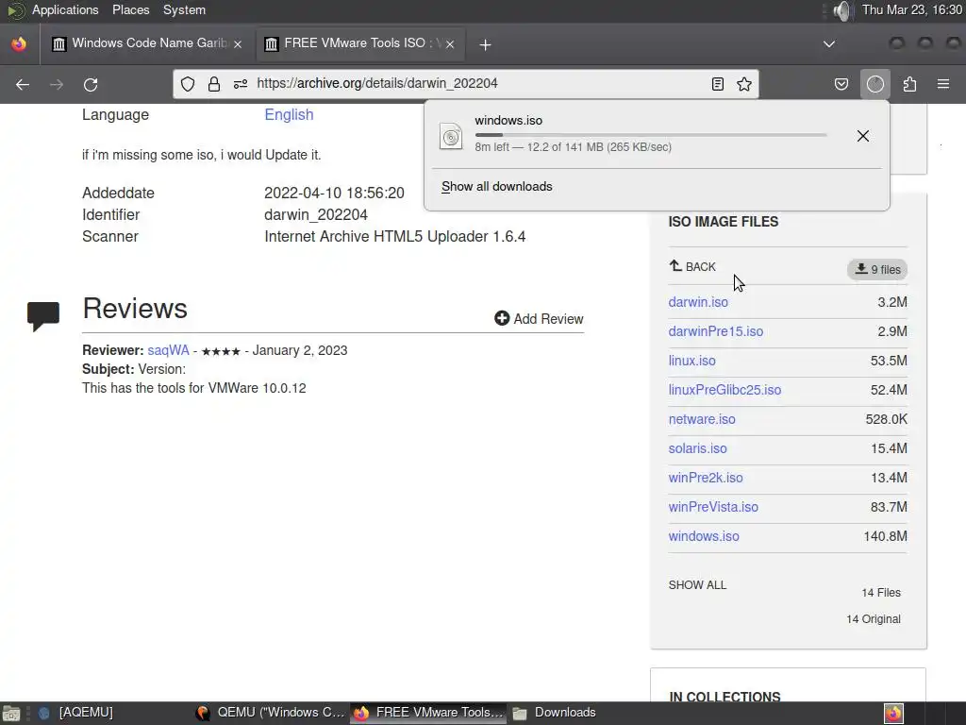Open the Places menu
The image size is (966, 725).
pos(130,9)
